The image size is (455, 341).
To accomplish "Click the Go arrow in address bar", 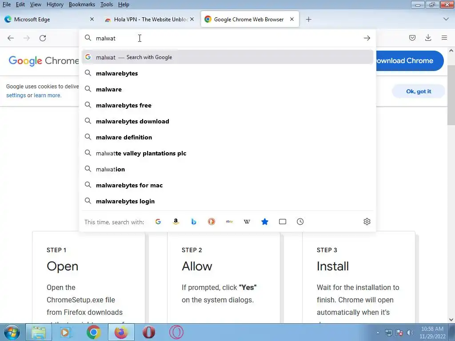I will coord(367,38).
